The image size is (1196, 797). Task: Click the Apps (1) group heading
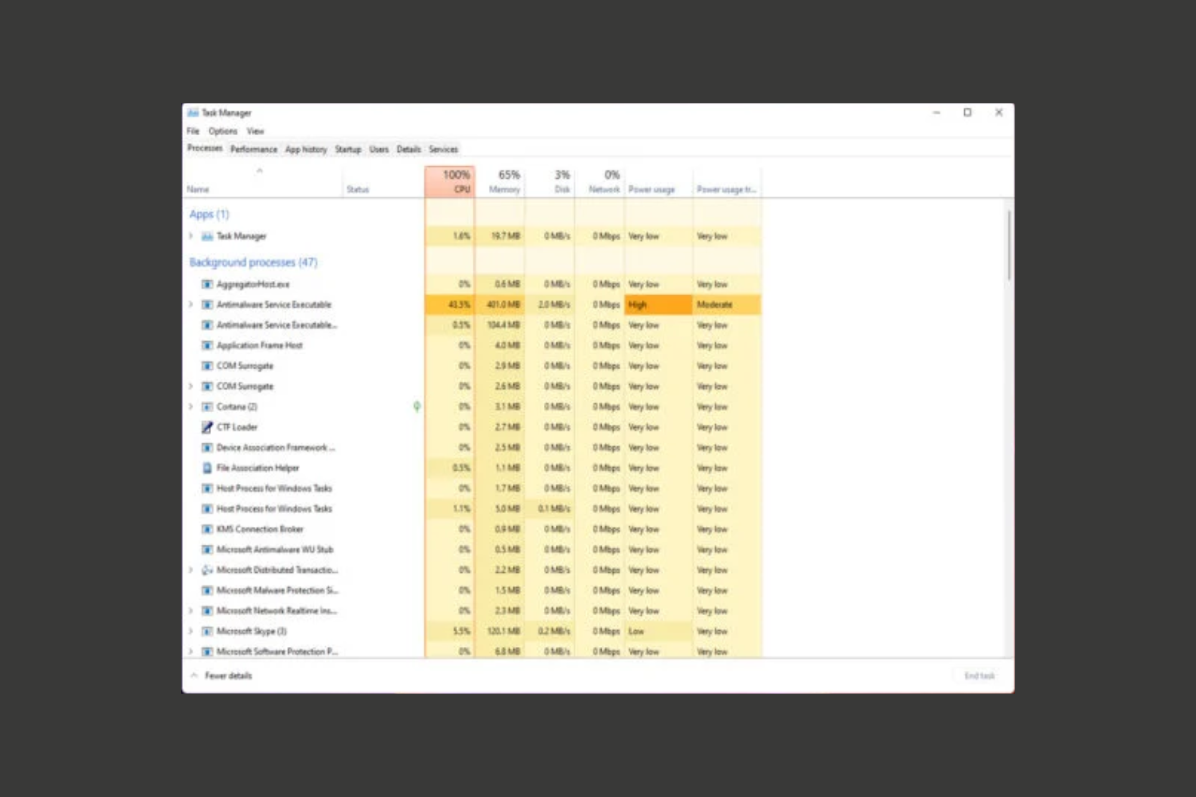click(209, 214)
